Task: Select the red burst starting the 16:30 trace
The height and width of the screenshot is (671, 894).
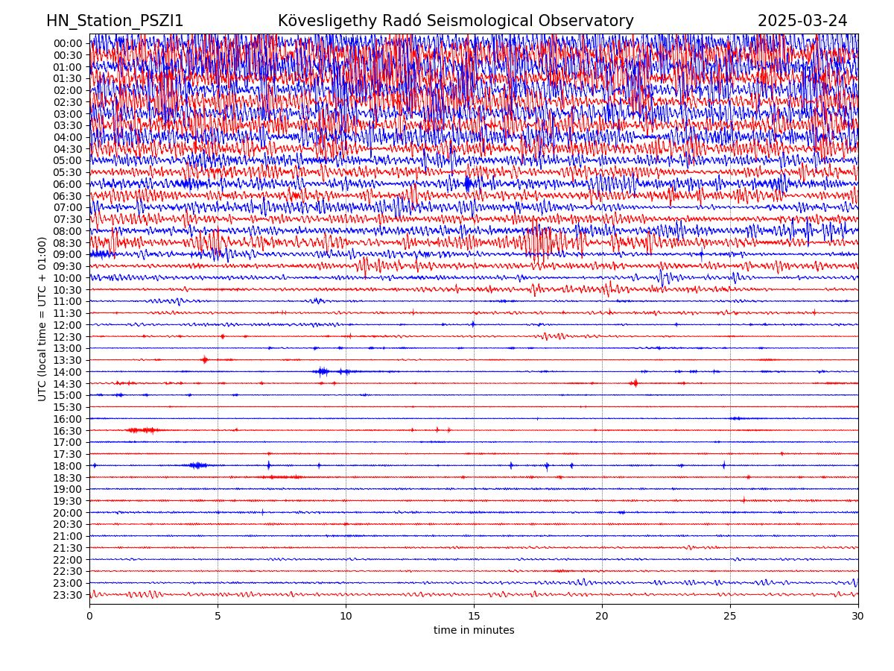Action: [x=142, y=430]
